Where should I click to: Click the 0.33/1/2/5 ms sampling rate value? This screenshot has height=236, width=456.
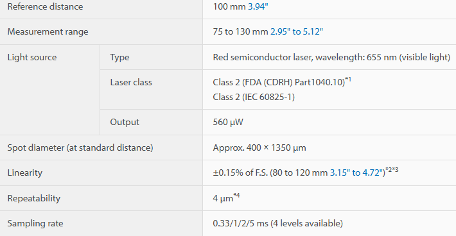click(277, 224)
